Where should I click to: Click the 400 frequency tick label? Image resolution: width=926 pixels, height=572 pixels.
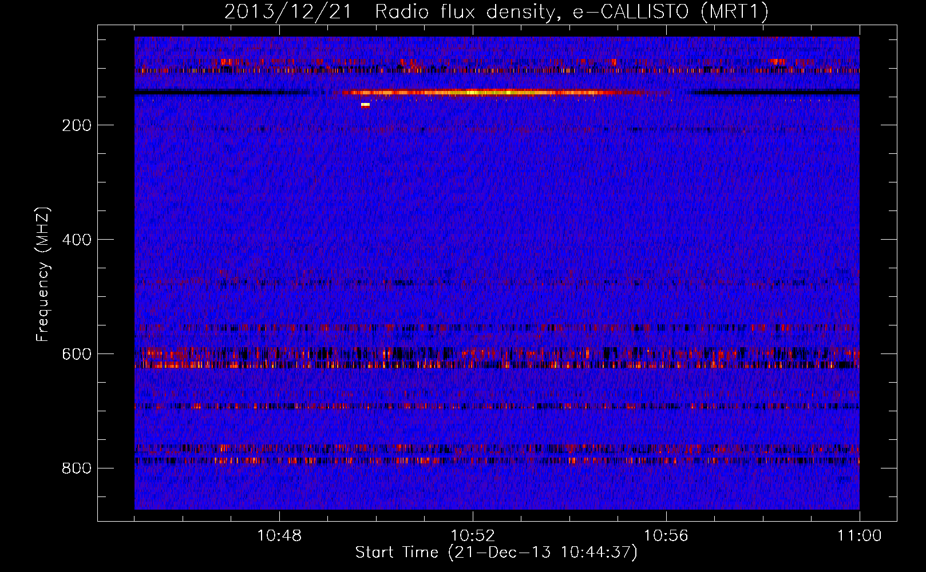point(77,240)
